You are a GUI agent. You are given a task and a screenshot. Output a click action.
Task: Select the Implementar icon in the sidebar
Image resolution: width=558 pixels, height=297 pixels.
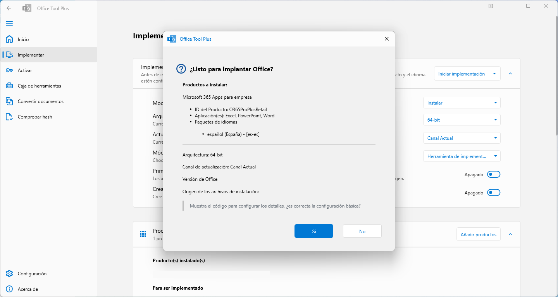9,55
